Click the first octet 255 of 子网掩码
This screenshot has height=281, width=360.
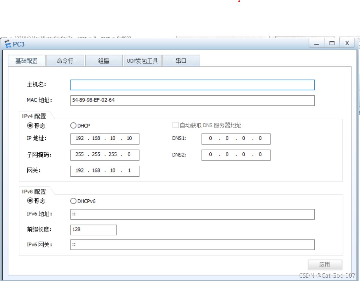tap(79, 154)
